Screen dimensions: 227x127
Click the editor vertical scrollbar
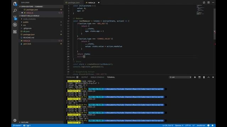click(215, 24)
